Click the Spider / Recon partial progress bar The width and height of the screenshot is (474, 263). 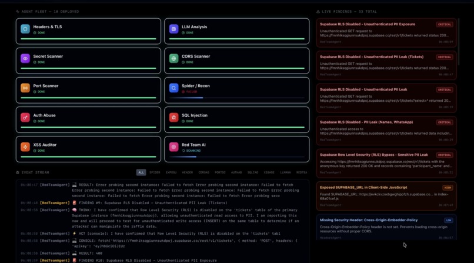click(236, 98)
